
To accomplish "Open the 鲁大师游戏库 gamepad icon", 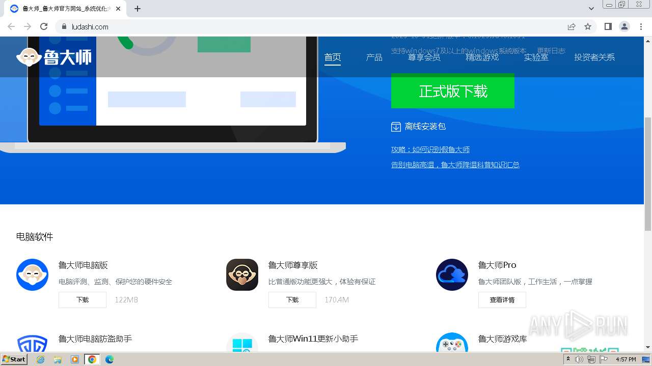I will tap(452, 343).
